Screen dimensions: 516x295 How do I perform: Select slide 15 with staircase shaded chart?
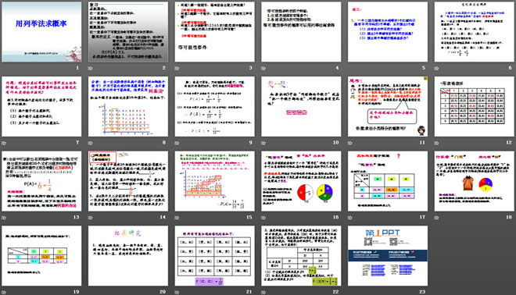pyautogui.click(x=214, y=181)
